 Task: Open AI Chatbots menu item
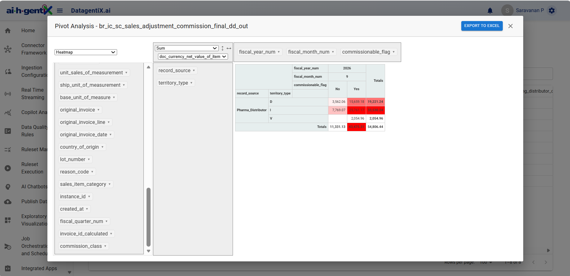pyautogui.click(x=34, y=187)
